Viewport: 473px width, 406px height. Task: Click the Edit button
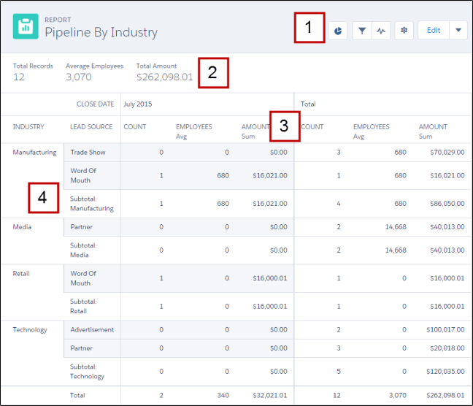pyautogui.click(x=434, y=31)
